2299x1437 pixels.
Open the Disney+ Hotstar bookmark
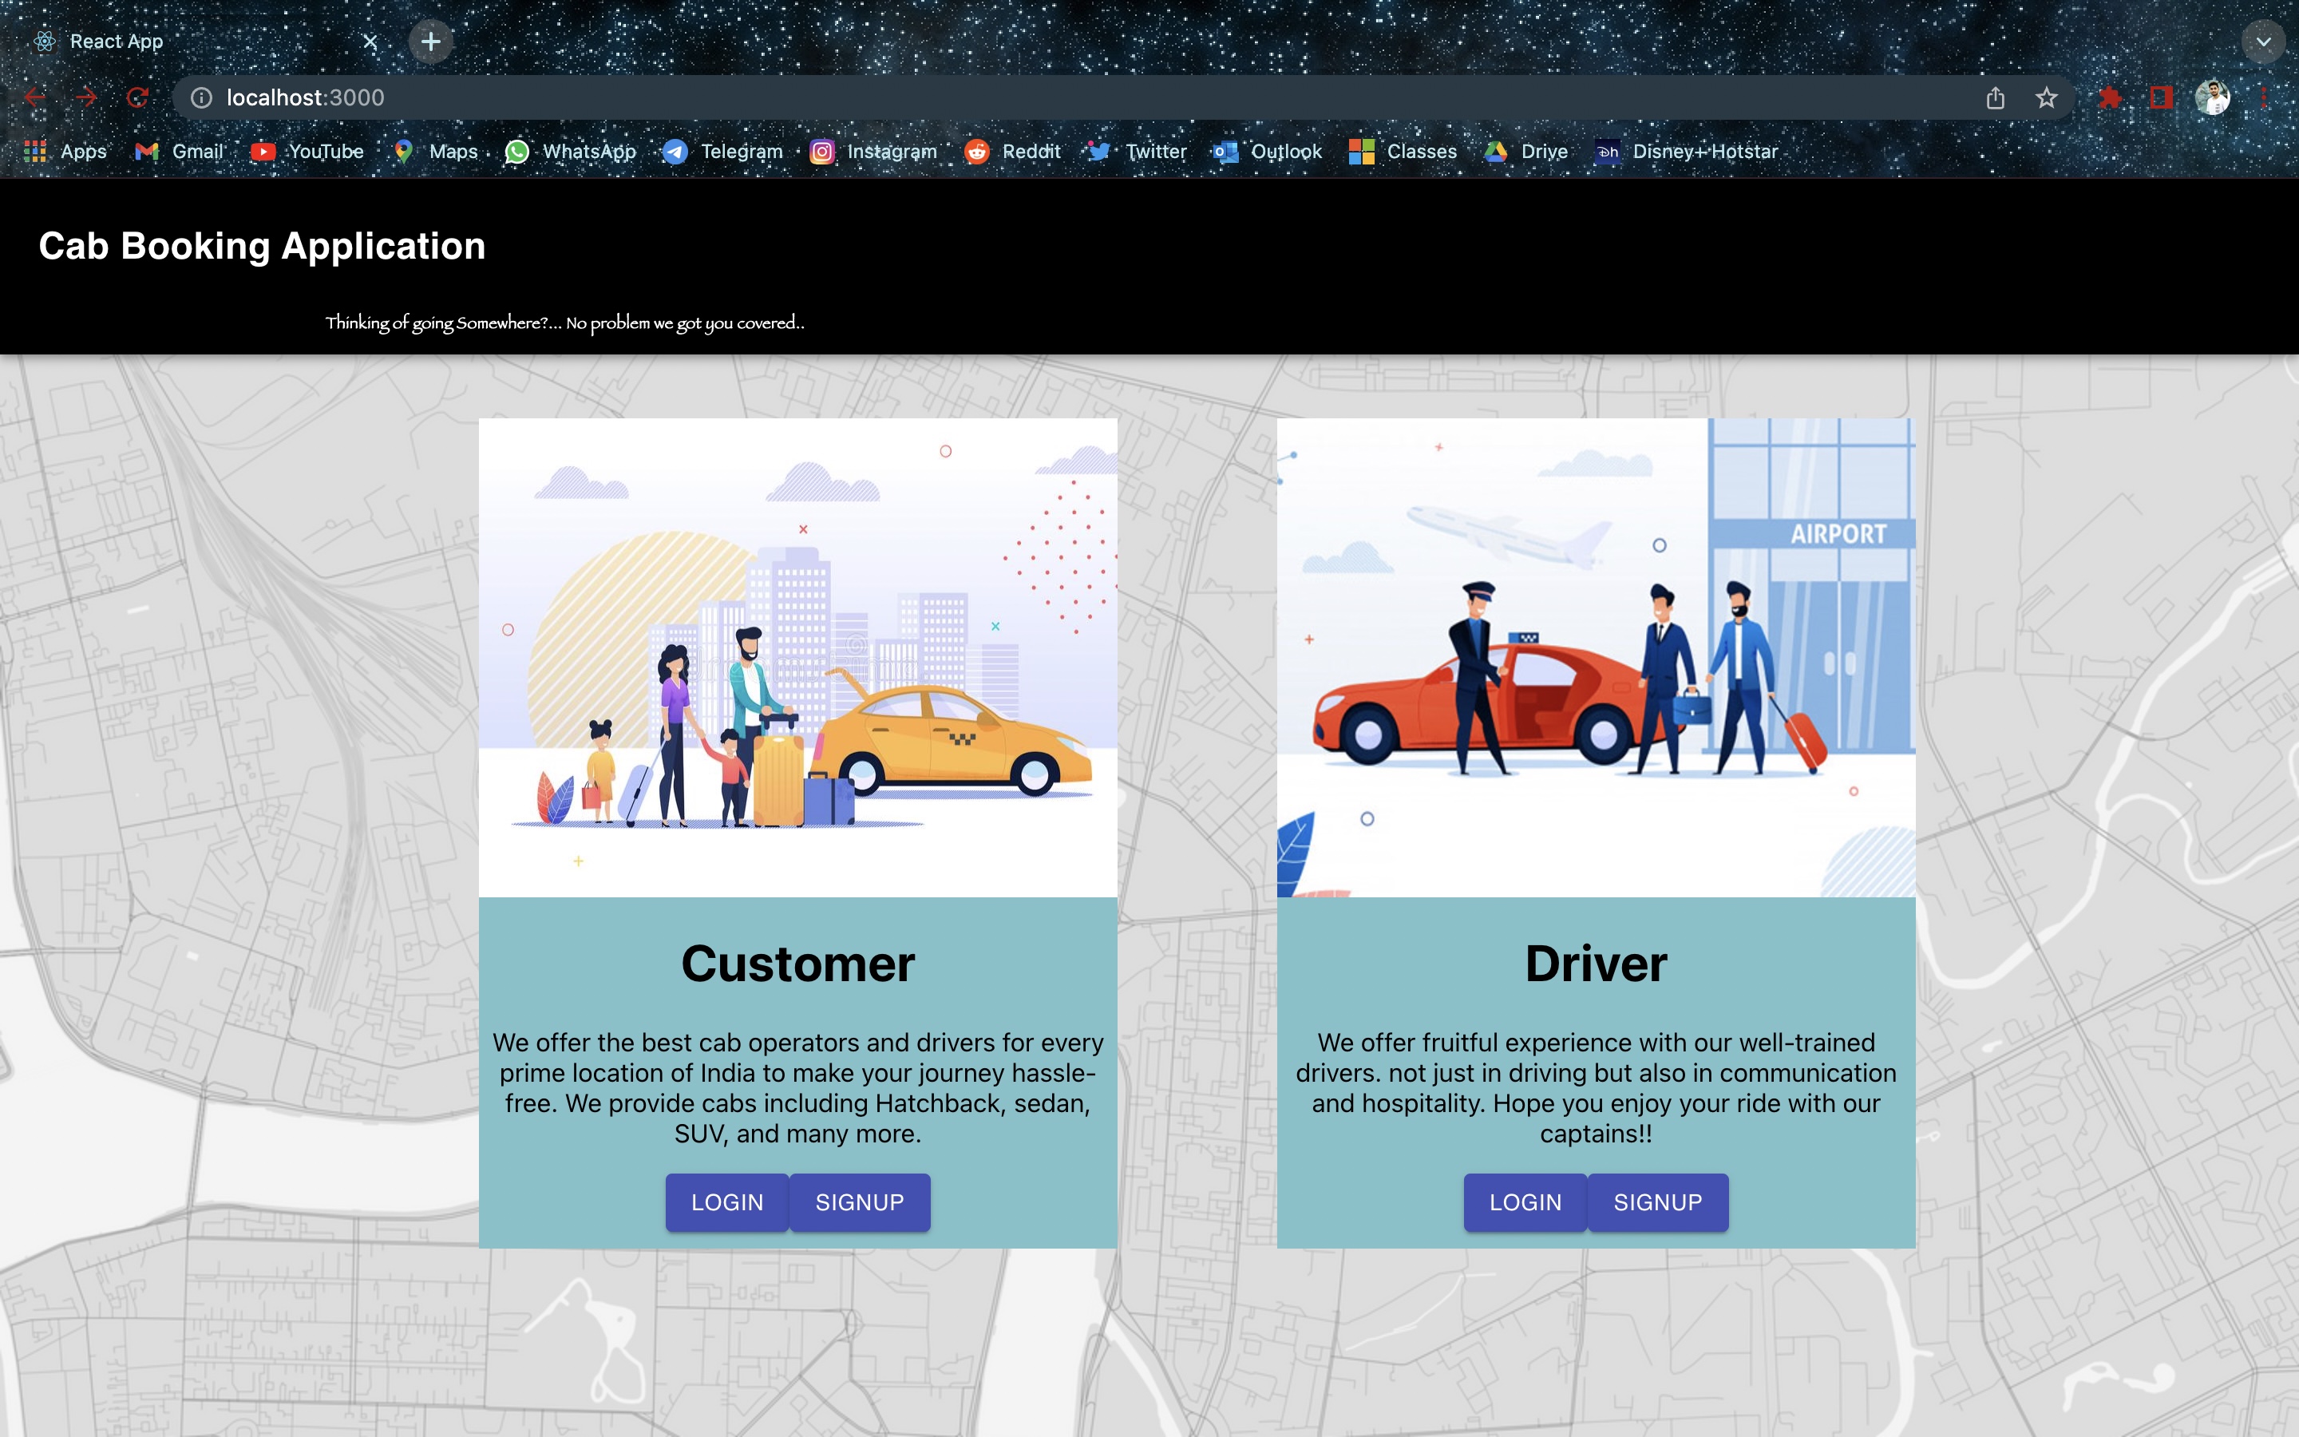pyautogui.click(x=1686, y=151)
